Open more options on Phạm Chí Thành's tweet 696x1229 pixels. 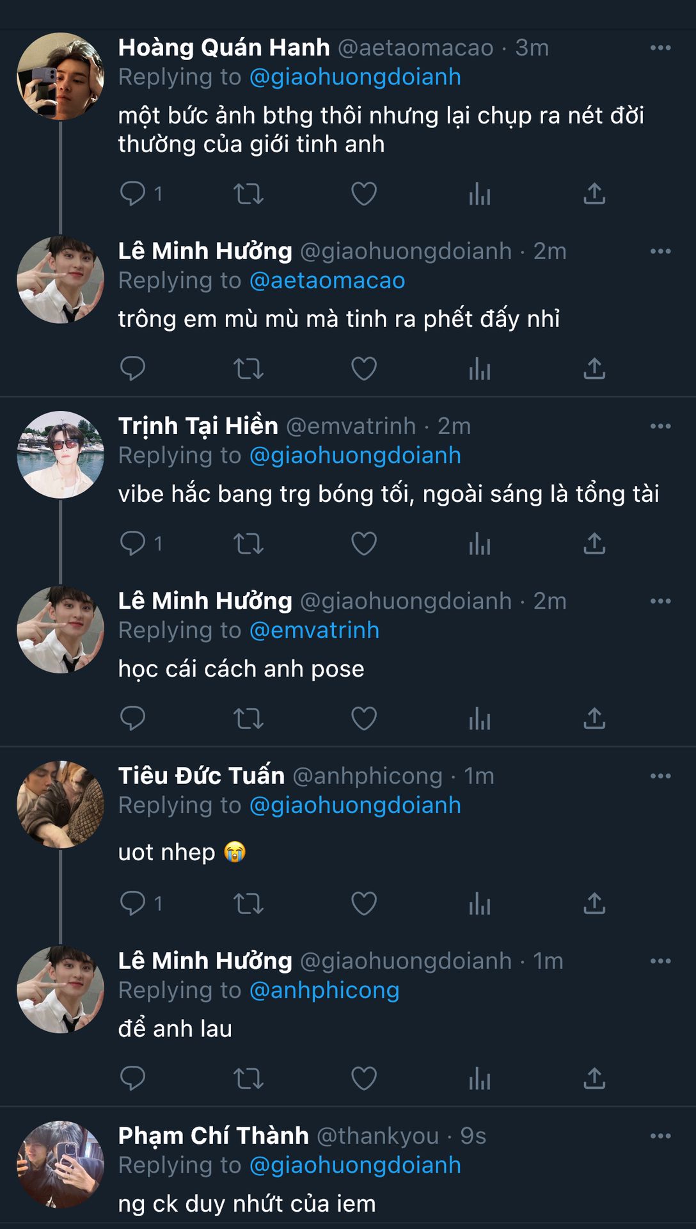click(x=660, y=1136)
